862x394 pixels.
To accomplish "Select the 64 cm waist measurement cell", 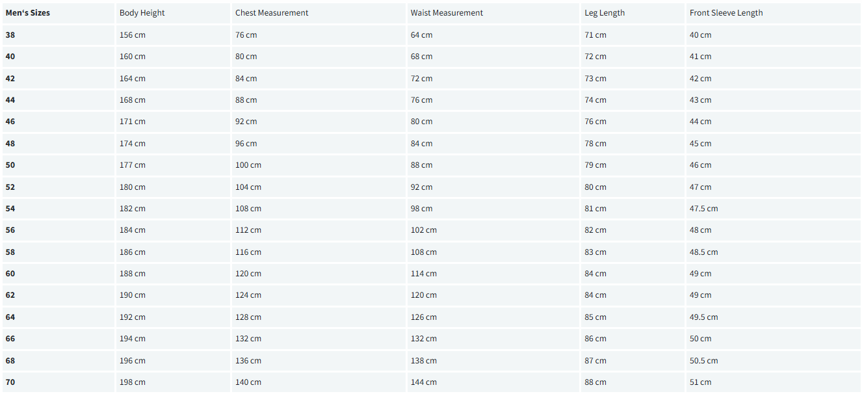I will click(421, 35).
